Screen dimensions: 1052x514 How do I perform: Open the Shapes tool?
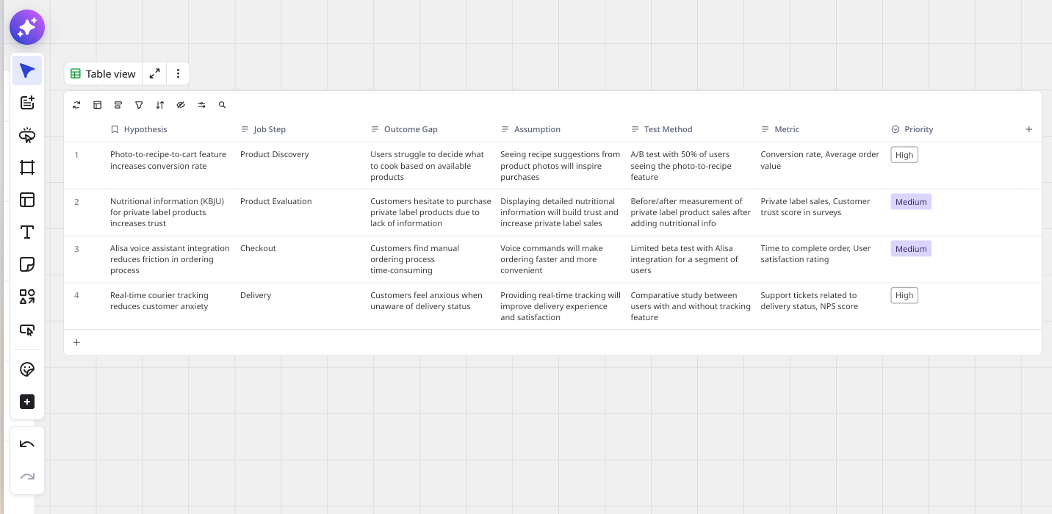click(x=27, y=297)
